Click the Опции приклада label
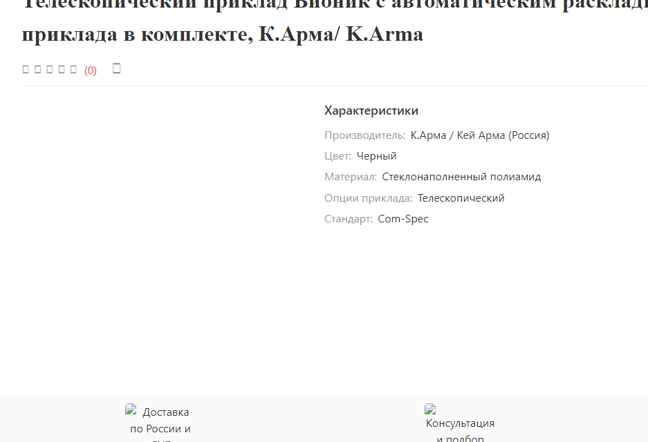648x442 pixels. 368,198
